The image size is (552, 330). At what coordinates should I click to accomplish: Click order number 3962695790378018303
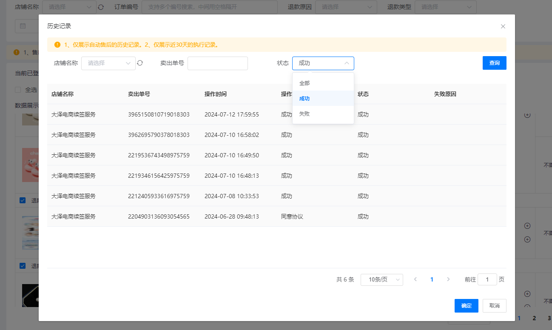pos(159,135)
